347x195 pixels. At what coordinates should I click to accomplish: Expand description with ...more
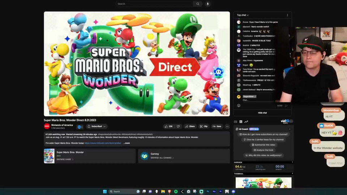coord(127,143)
